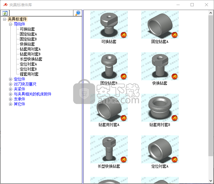Click the gallery scrollbar up arrow
Screen dimensions: 214x184
[x=211, y=13]
